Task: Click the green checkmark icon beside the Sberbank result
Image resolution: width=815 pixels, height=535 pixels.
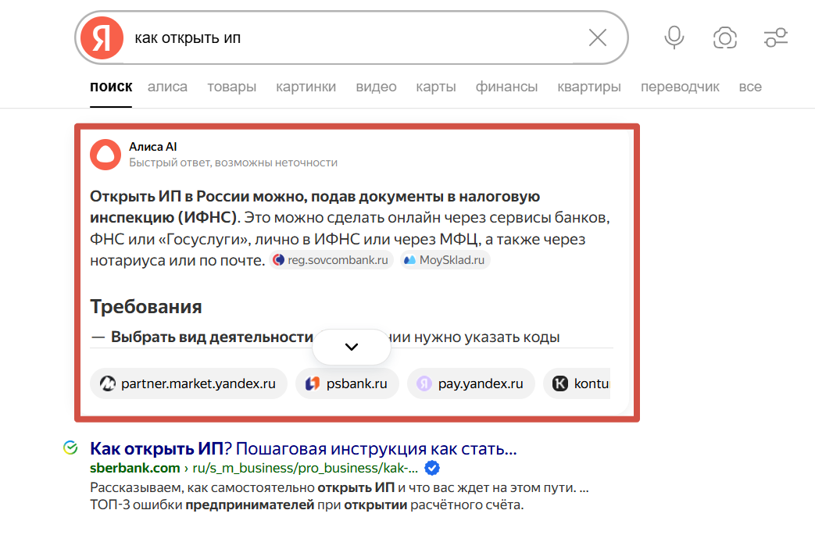Action: (x=69, y=448)
